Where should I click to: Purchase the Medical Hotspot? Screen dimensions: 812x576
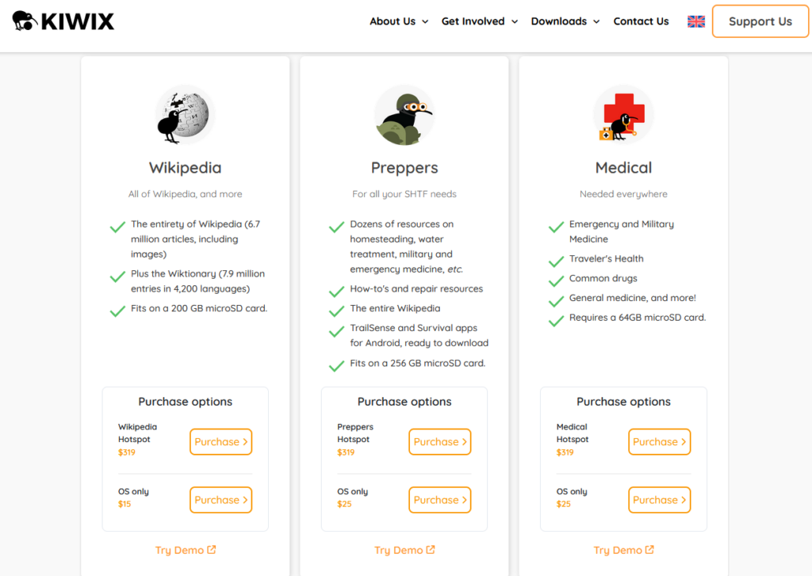(x=659, y=442)
